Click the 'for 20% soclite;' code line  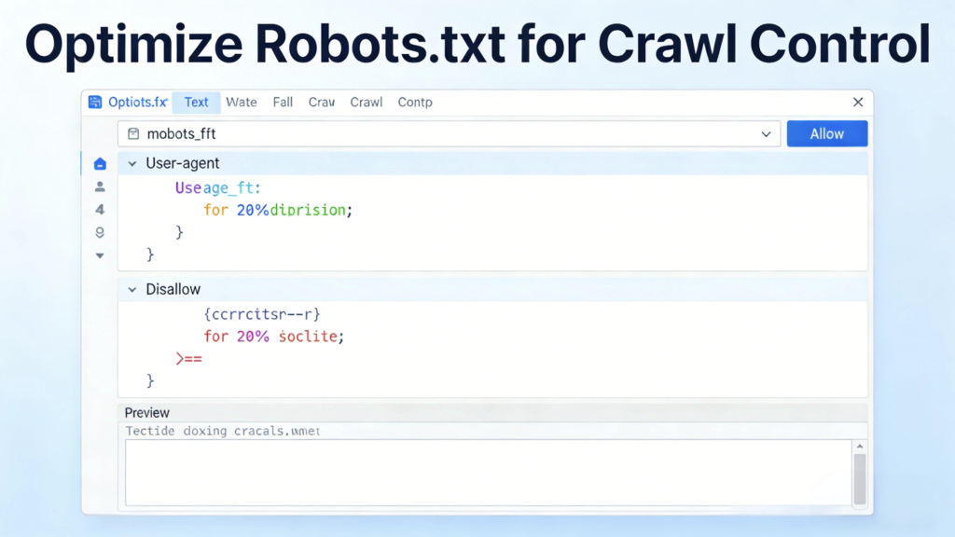(x=274, y=337)
